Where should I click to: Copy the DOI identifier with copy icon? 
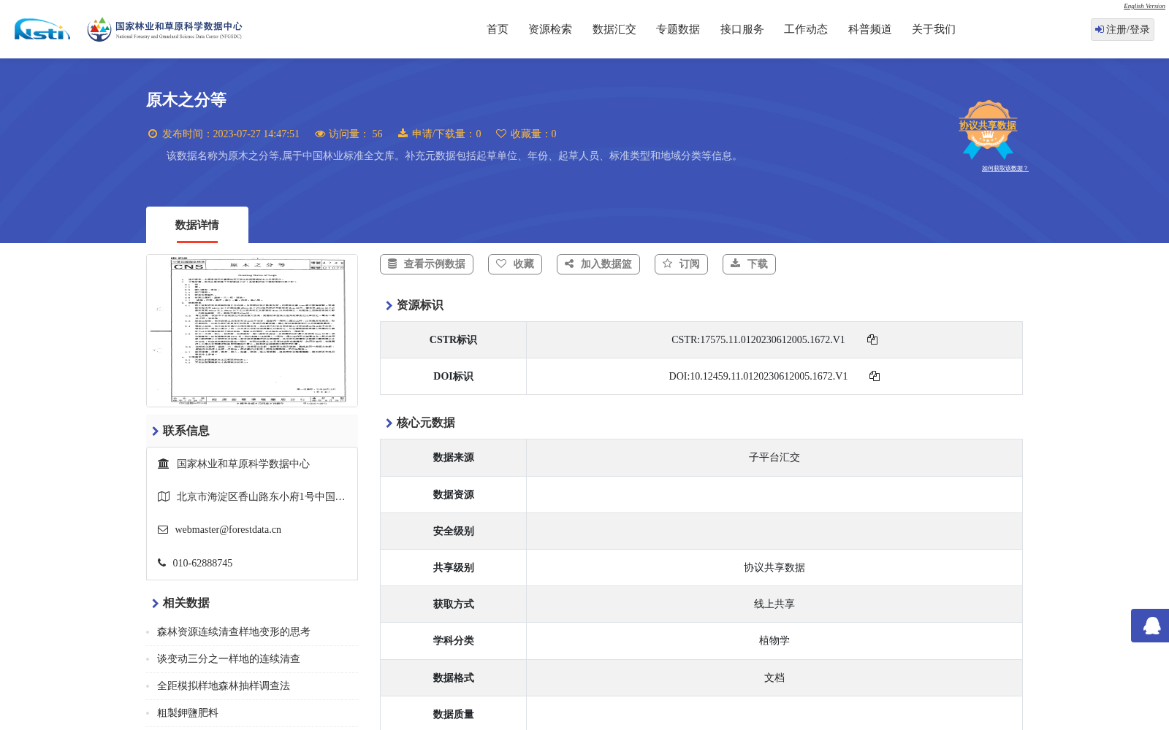point(875,376)
